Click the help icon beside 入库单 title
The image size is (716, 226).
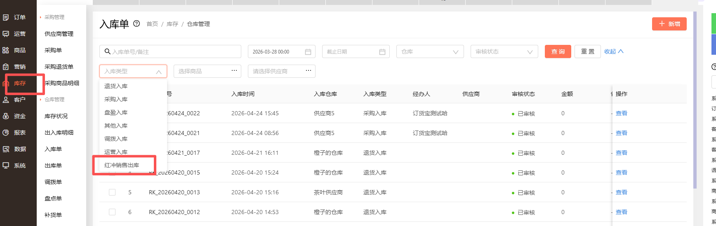pos(137,23)
